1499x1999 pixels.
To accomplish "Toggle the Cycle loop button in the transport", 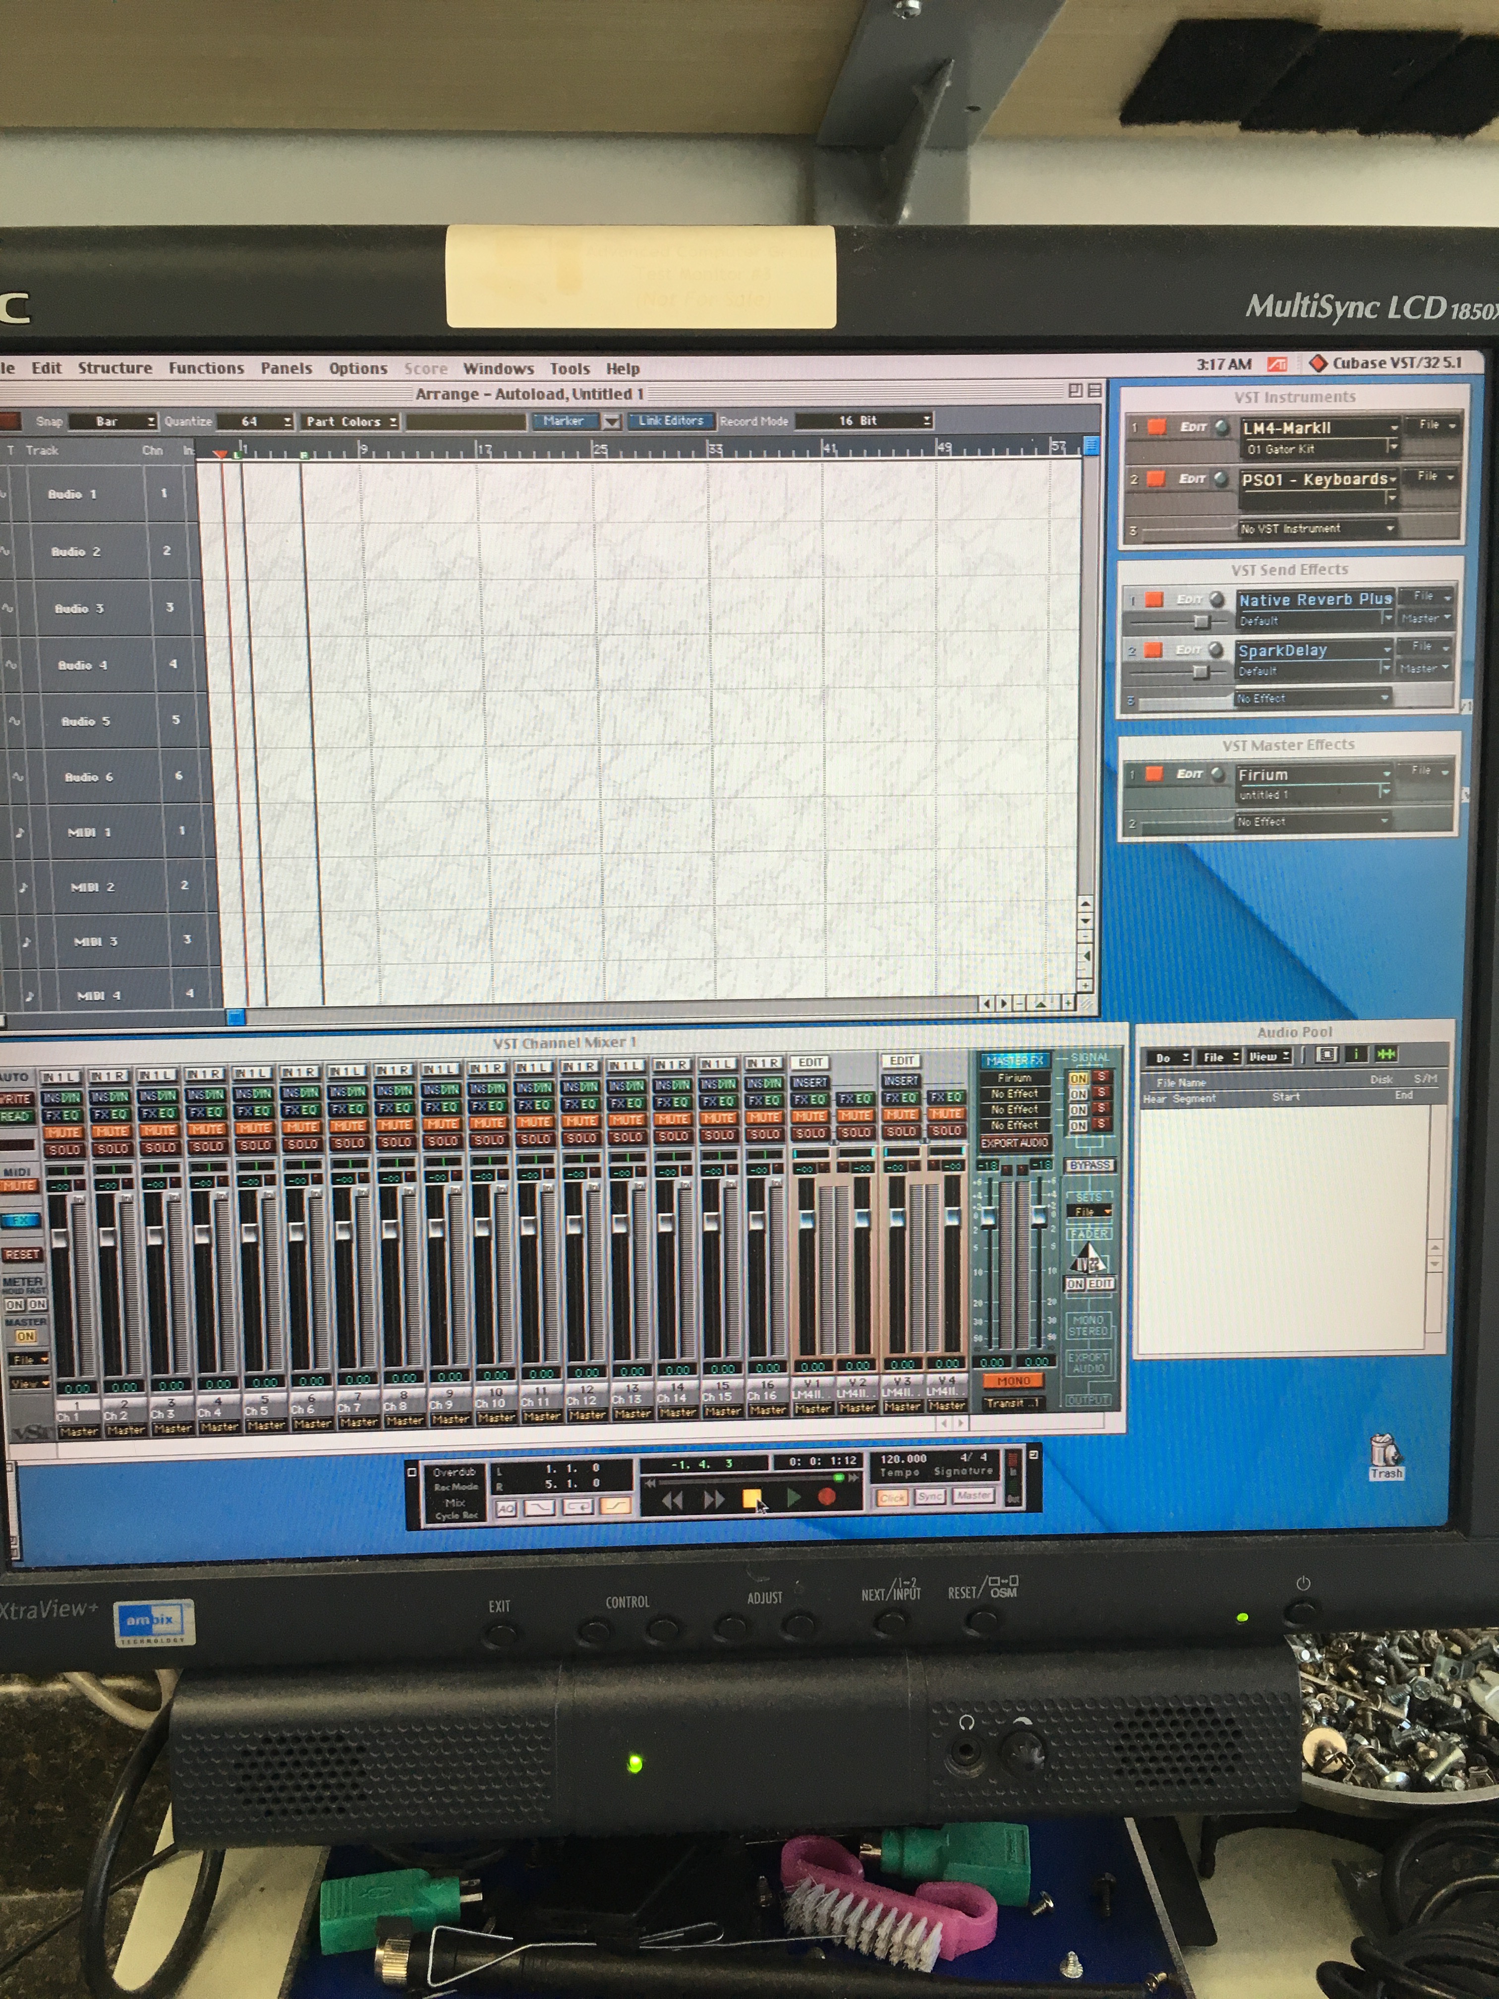I will pyautogui.click(x=578, y=1507).
